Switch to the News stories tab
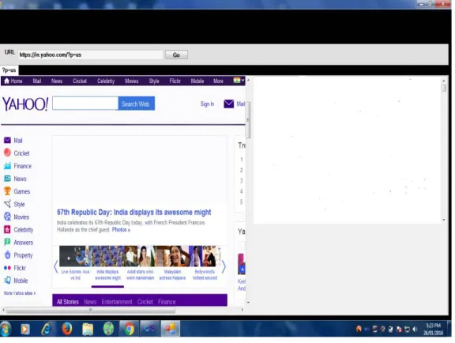This screenshot has height=343, width=455. coord(90,302)
